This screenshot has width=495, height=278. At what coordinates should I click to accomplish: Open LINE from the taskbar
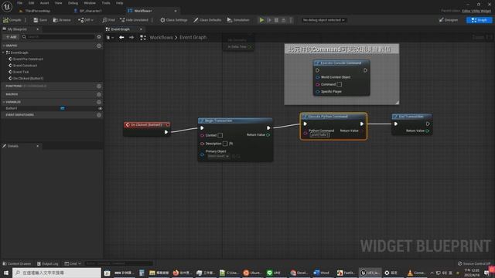pos(273,273)
